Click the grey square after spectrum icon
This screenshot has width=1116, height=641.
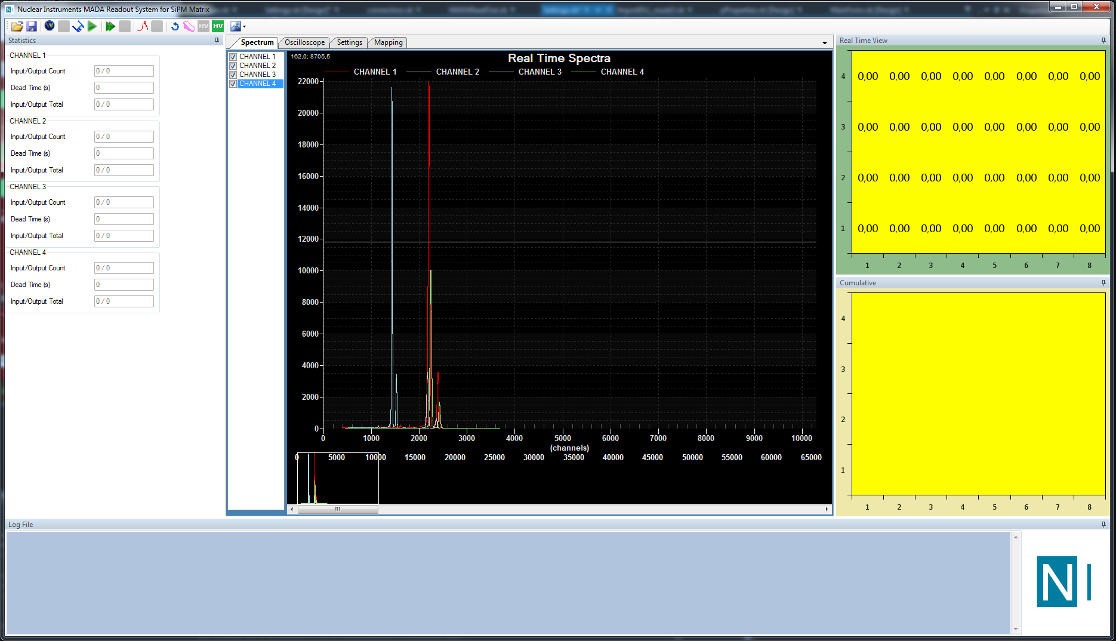(x=157, y=26)
